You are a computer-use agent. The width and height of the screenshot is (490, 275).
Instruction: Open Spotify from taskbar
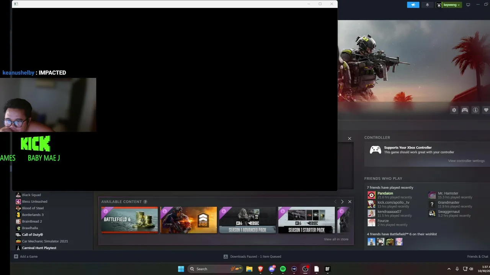click(x=283, y=269)
